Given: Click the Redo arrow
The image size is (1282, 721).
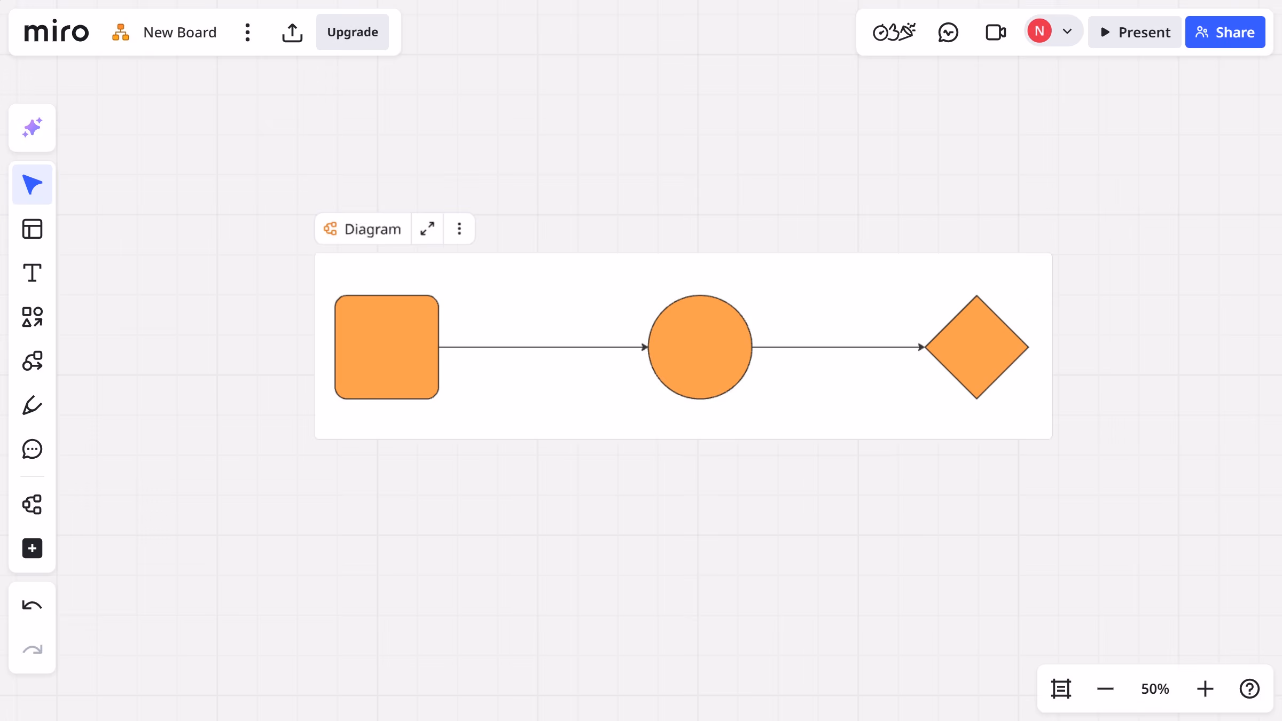Looking at the screenshot, I should tap(32, 650).
